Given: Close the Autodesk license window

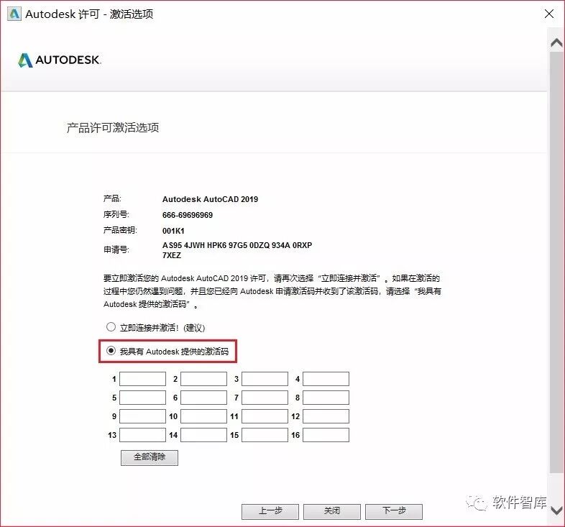Looking at the screenshot, I should coord(549,14).
